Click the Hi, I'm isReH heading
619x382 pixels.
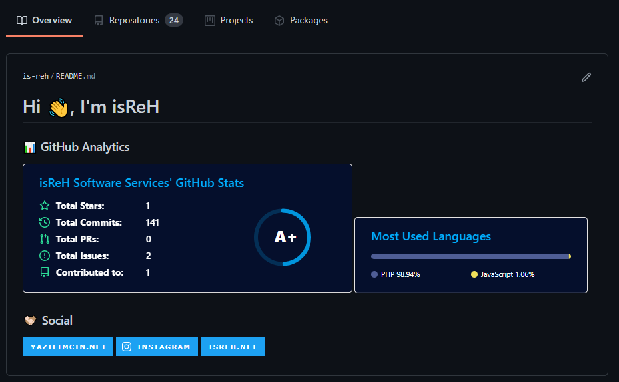[91, 107]
